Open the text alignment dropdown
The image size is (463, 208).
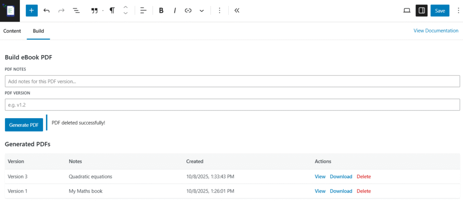tap(143, 11)
